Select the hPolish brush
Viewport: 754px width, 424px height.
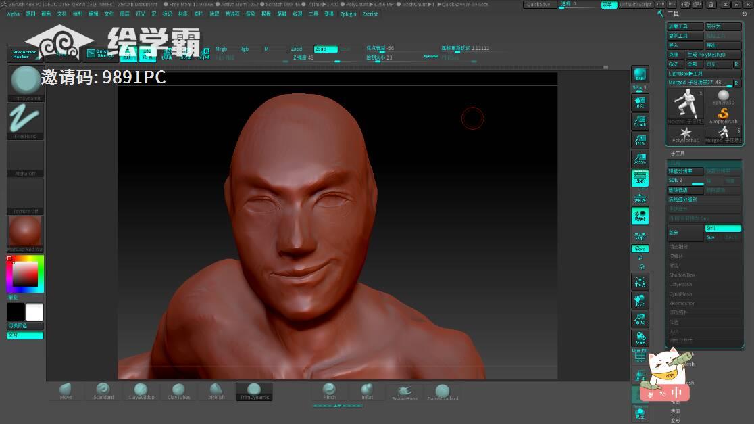216,392
